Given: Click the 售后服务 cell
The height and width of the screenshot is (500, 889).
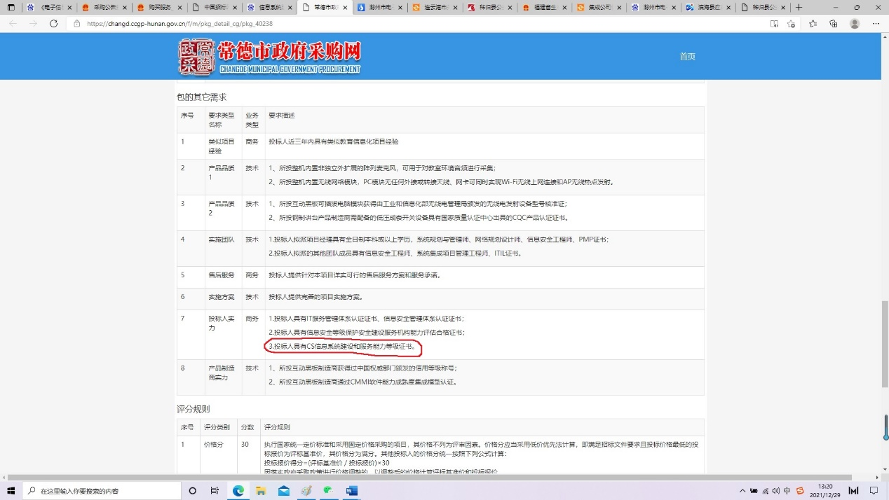Looking at the screenshot, I should (222, 277).
